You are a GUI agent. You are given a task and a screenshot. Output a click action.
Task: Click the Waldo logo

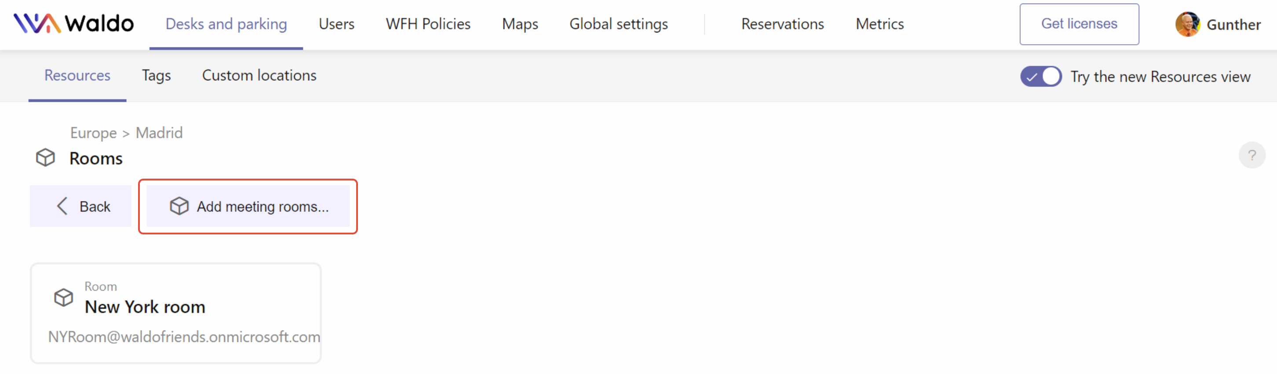click(x=73, y=24)
